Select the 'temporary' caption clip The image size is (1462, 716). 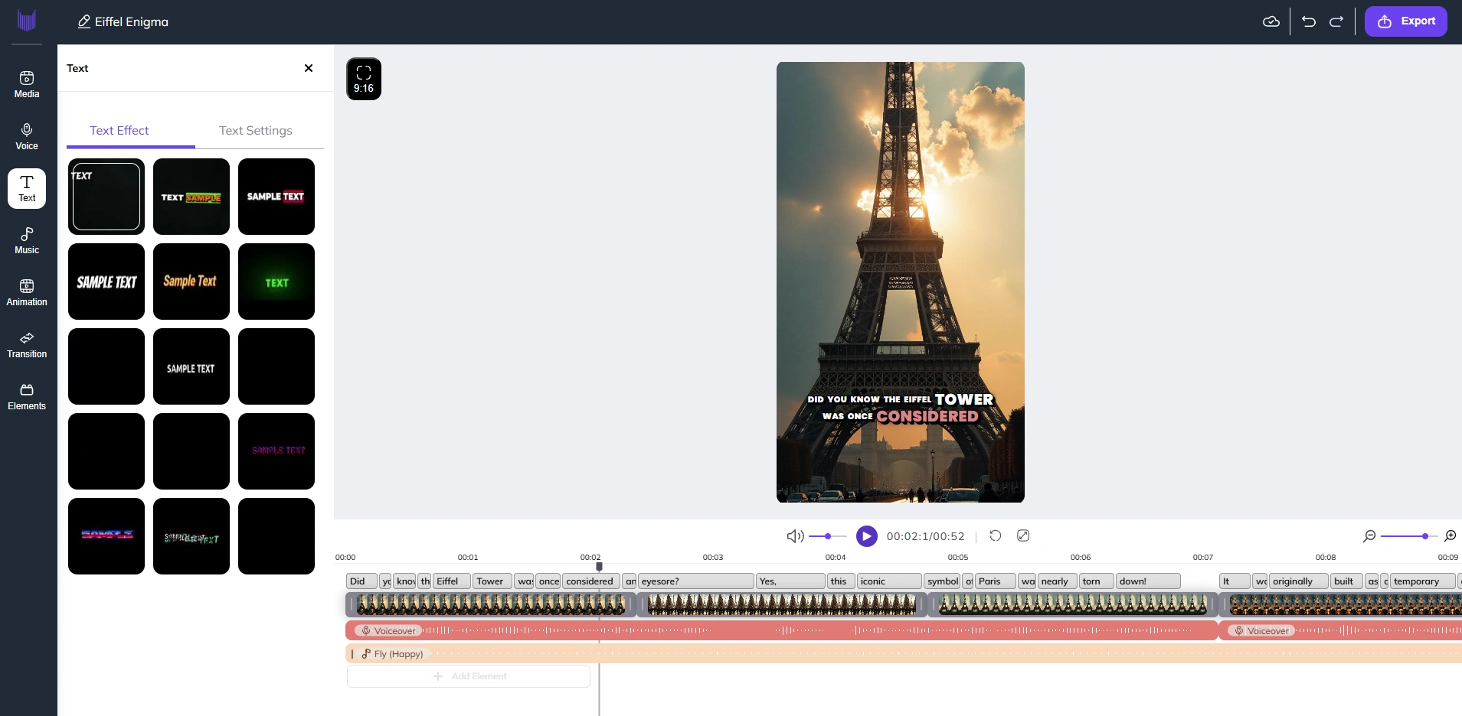pos(1422,581)
